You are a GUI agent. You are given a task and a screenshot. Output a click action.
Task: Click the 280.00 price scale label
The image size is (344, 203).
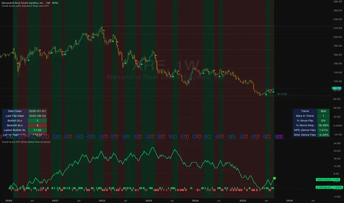[338, 1]
